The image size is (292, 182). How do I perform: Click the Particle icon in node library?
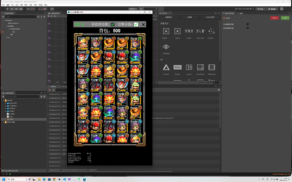(x=212, y=31)
